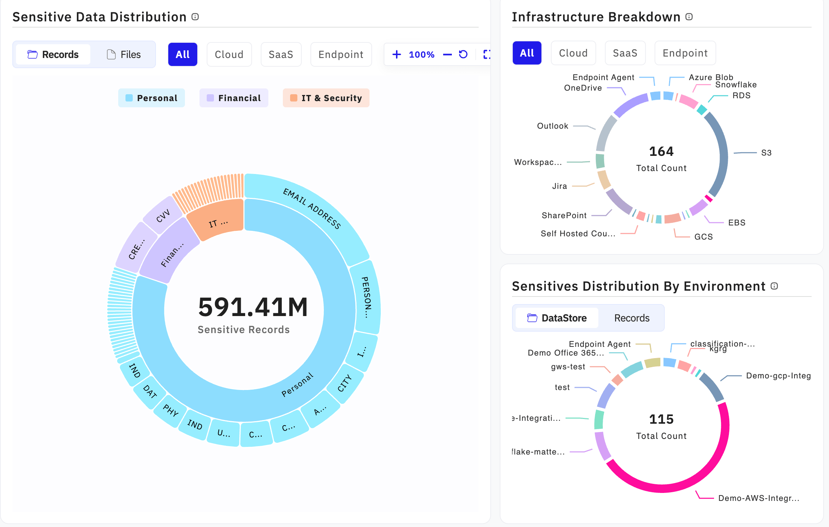Switch to the Files tab
Image resolution: width=829 pixels, height=527 pixels.
click(x=124, y=54)
